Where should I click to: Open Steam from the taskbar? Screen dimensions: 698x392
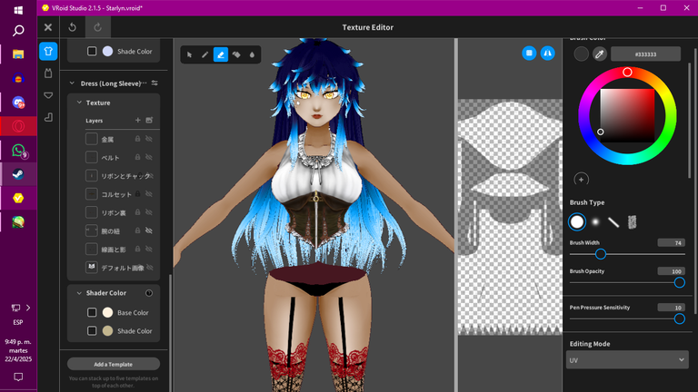point(18,174)
